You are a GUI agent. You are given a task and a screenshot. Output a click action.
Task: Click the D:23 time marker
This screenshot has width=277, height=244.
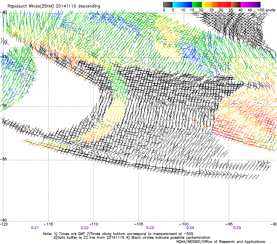click(x=150, y=228)
